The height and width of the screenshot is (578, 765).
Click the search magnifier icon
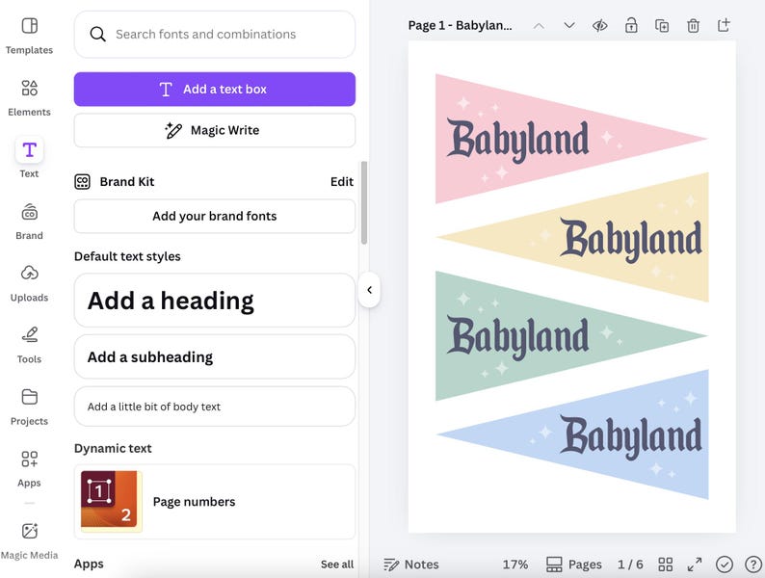click(x=97, y=34)
